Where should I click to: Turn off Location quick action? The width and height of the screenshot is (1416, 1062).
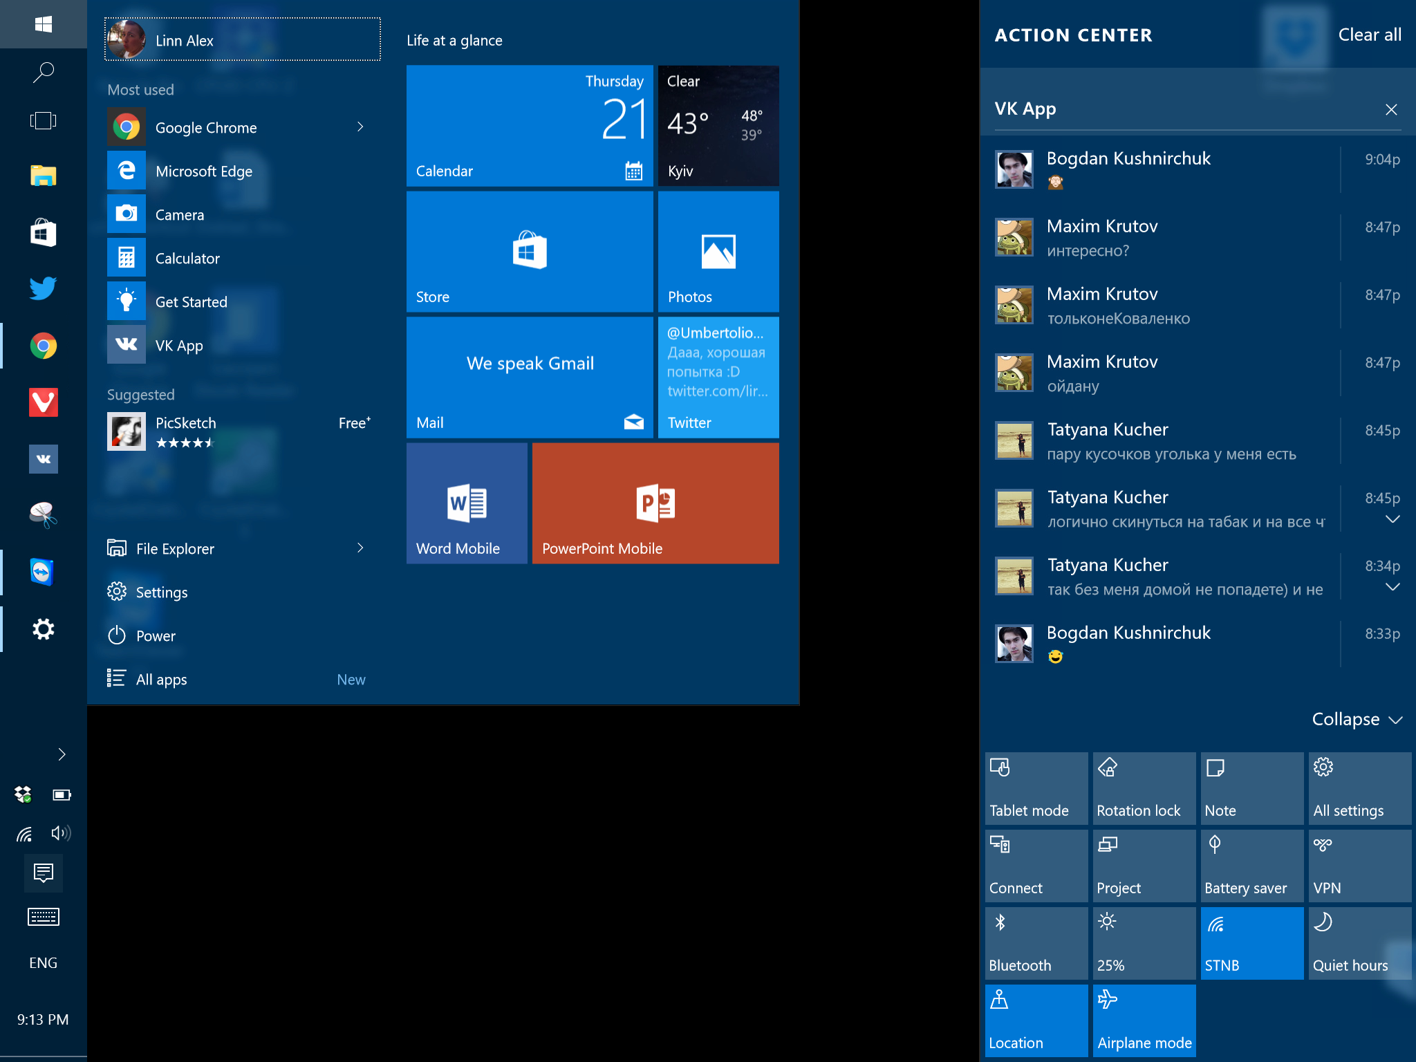[x=1036, y=1021]
